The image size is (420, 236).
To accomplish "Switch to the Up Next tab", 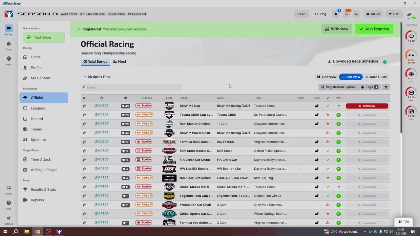I will pyautogui.click(x=119, y=62).
